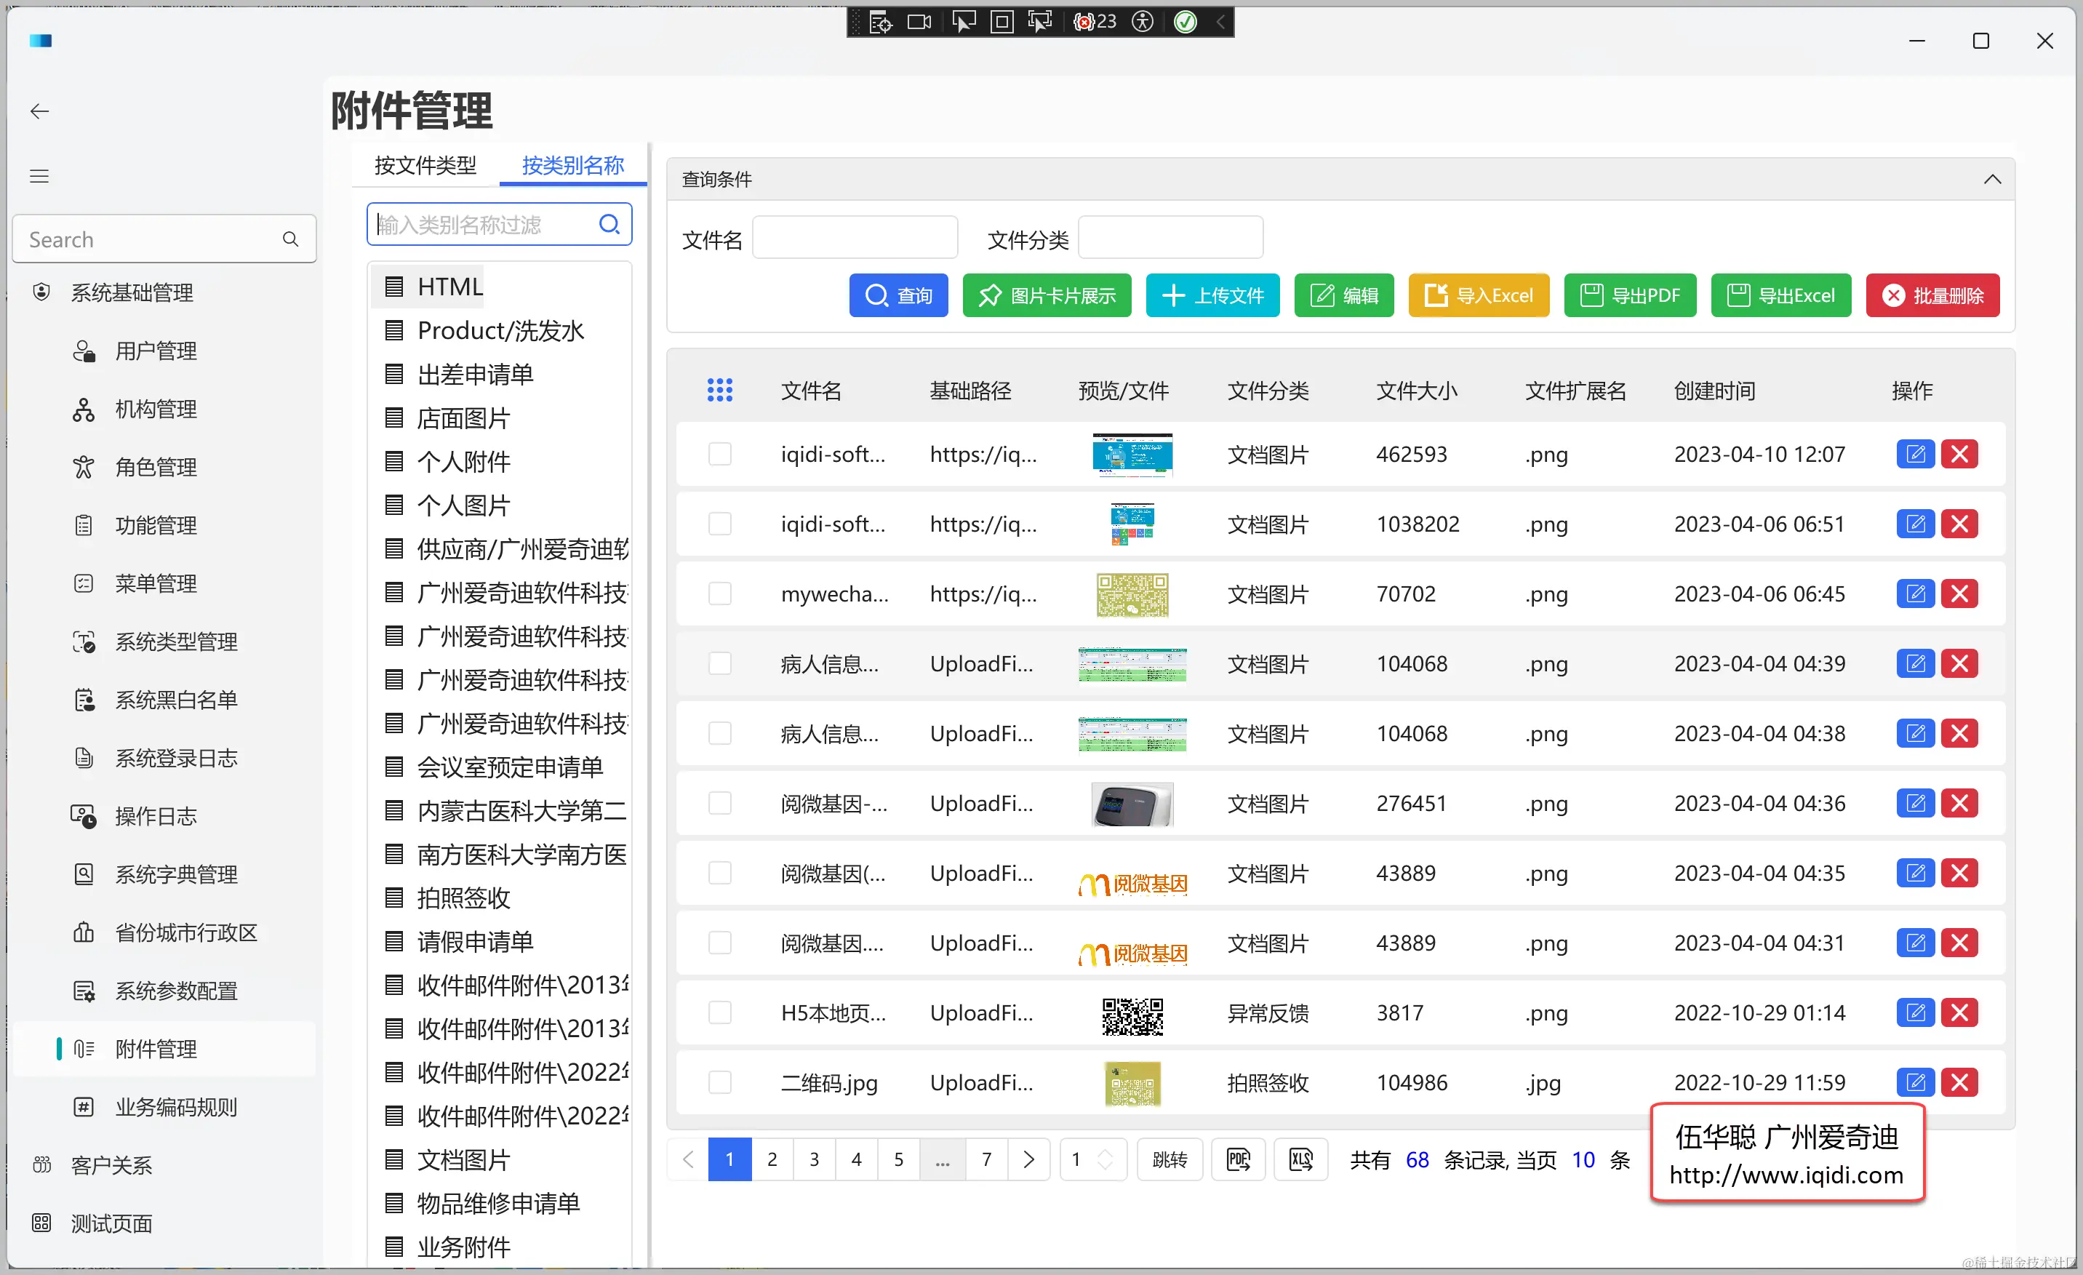The width and height of the screenshot is (2083, 1275).
Task: Check the first iqidi-soft row checkbox
Action: 719,454
